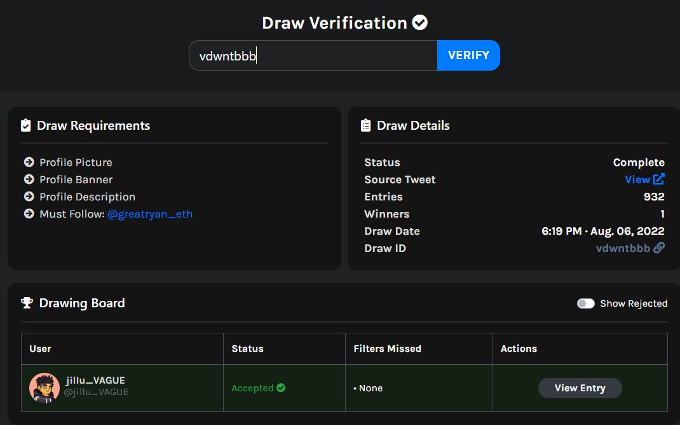Viewport: 680px width, 425px height.
Task: Click the arrow icon next to Profile Description
Action: pos(28,197)
